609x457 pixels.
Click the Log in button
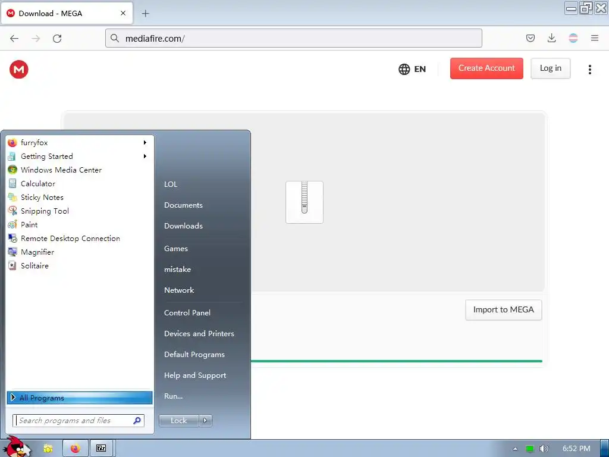point(550,68)
